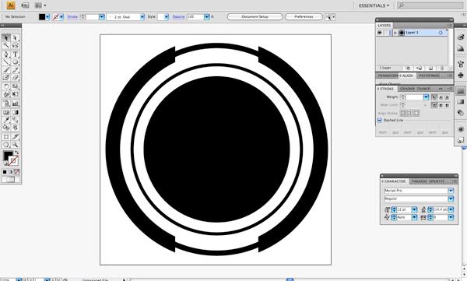
Task: Click the Preferences button
Action: [x=304, y=16]
